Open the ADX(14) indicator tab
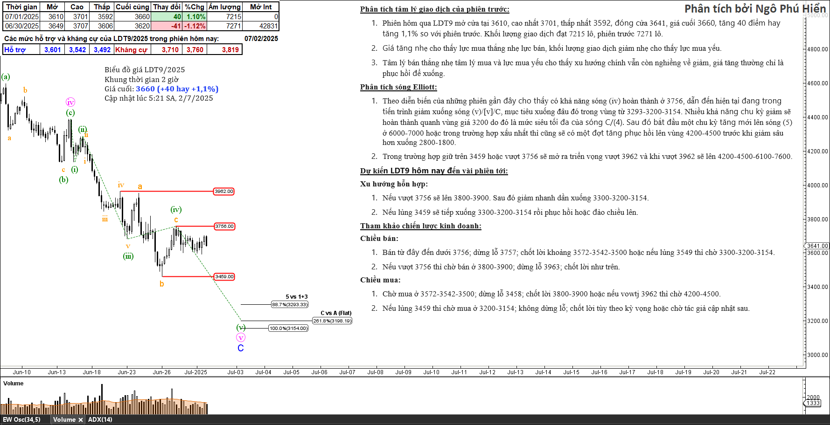Screen dimensions: 830x425 (x=100, y=420)
